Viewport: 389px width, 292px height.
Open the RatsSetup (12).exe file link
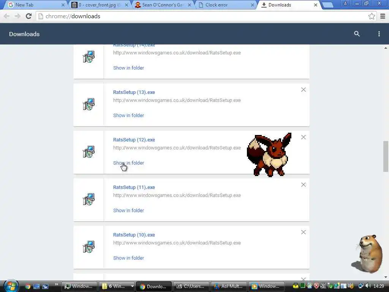coord(134,140)
